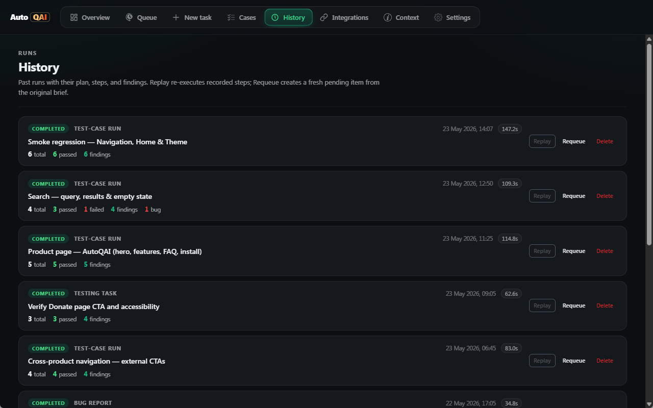The width and height of the screenshot is (653, 408).
Task: Click the Integrations link icon
Action: click(324, 17)
